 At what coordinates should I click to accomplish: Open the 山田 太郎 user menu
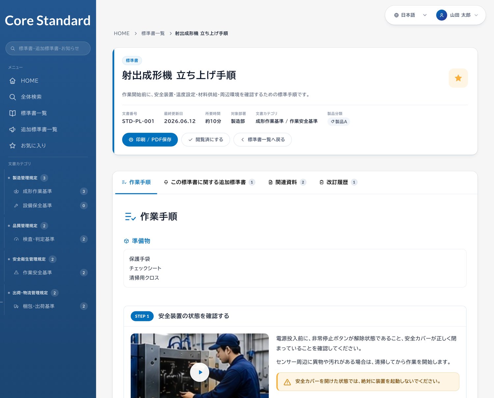pos(457,15)
